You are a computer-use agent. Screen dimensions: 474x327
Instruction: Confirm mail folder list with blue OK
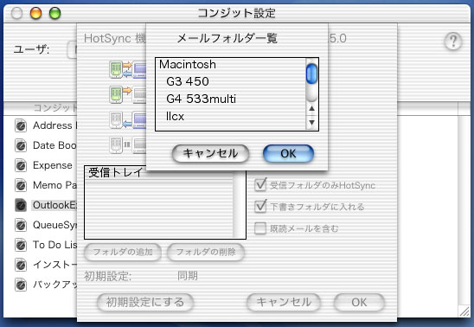tap(288, 153)
